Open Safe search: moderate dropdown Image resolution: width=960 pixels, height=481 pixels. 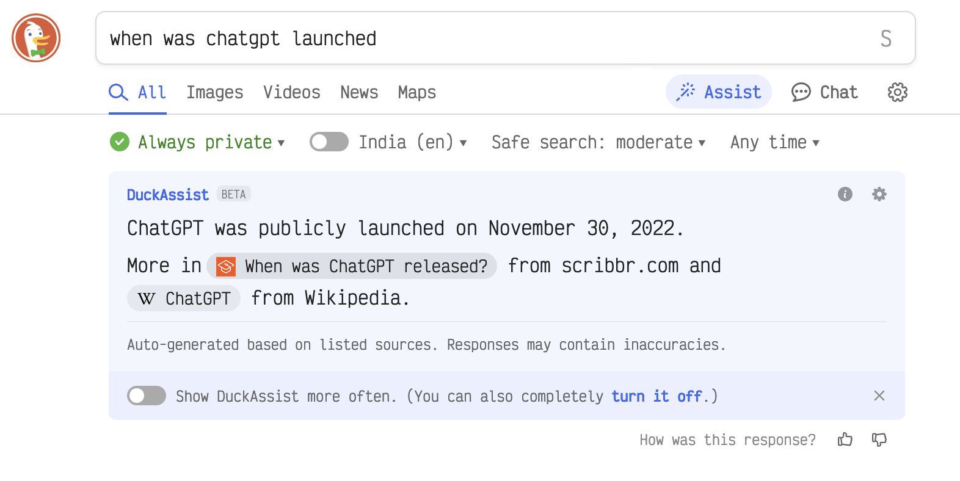tap(598, 142)
